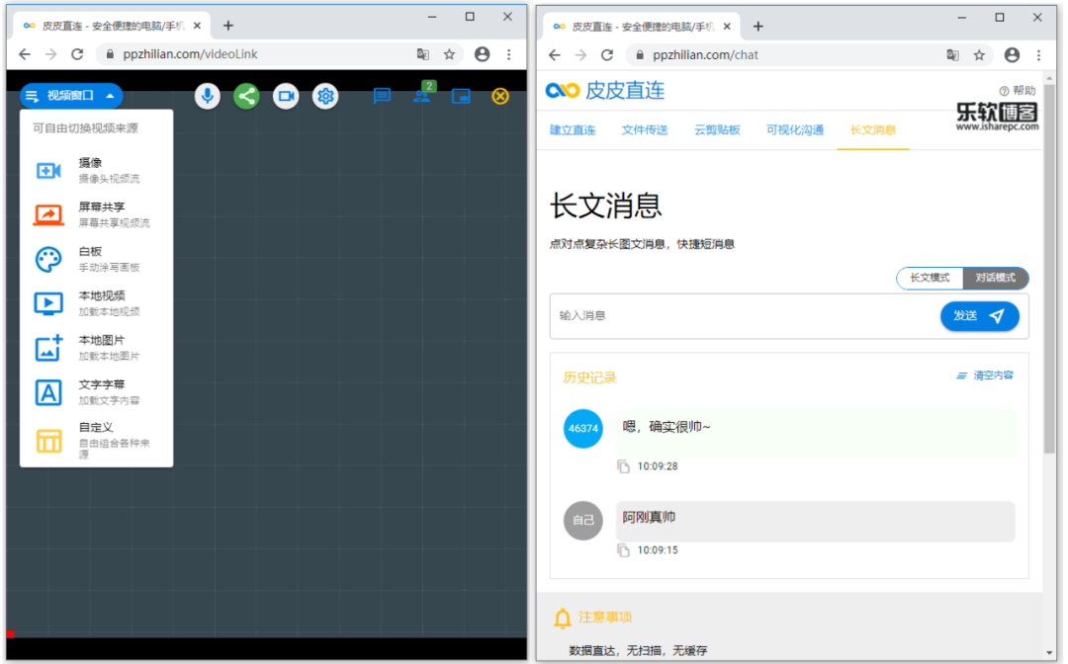Reload the videoLink page
The height and width of the screenshot is (664, 1068).
(x=77, y=53)
